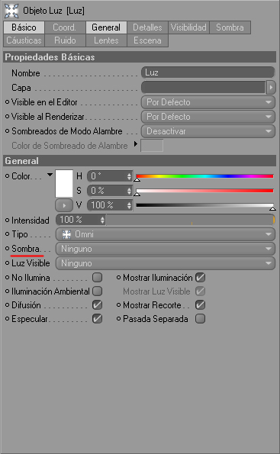
Task: Switch to the Detalles tab
Action: (147, 27)
